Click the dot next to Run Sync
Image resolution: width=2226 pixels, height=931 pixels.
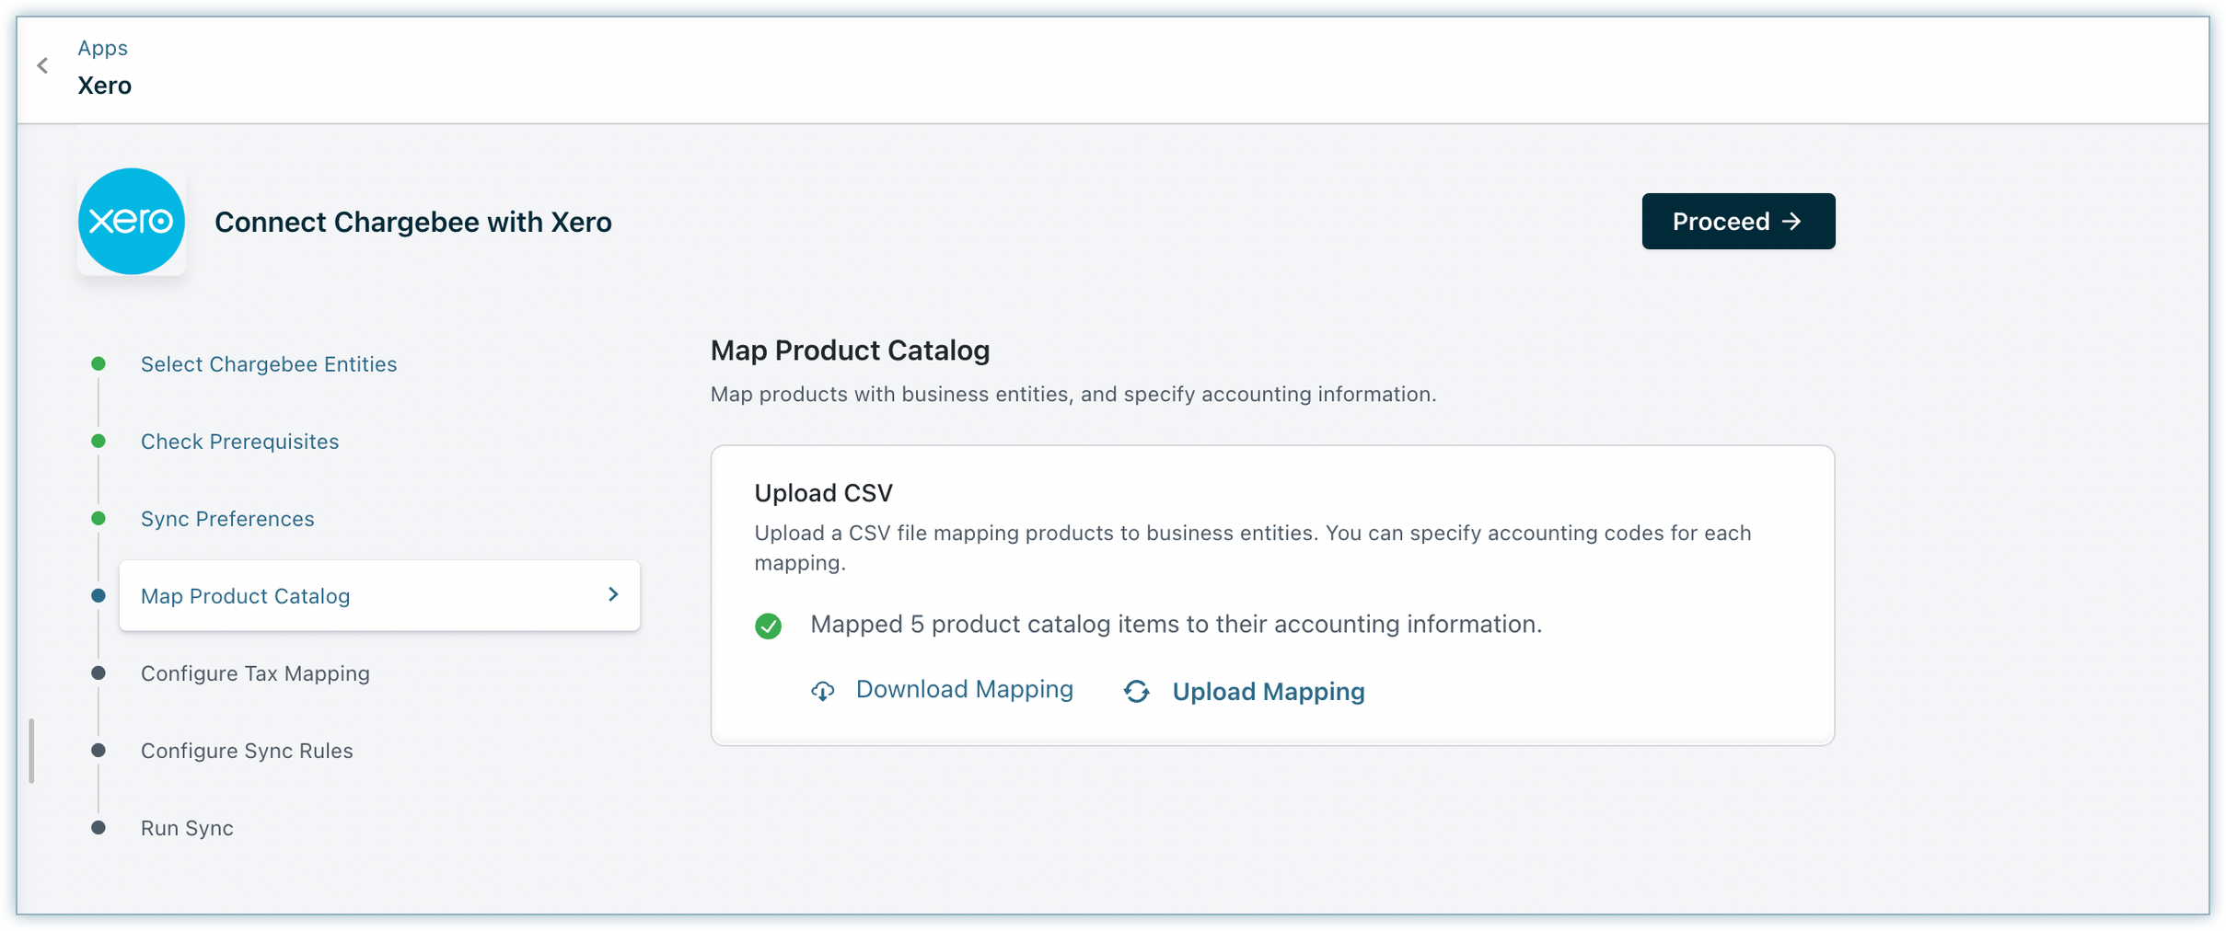tap(99, 828)
